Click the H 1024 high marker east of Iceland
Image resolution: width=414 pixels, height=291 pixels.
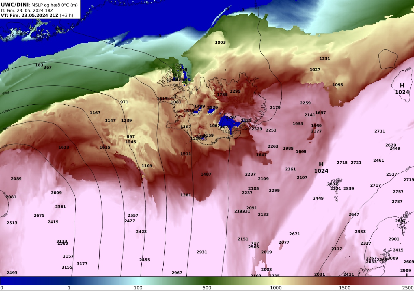321,168
